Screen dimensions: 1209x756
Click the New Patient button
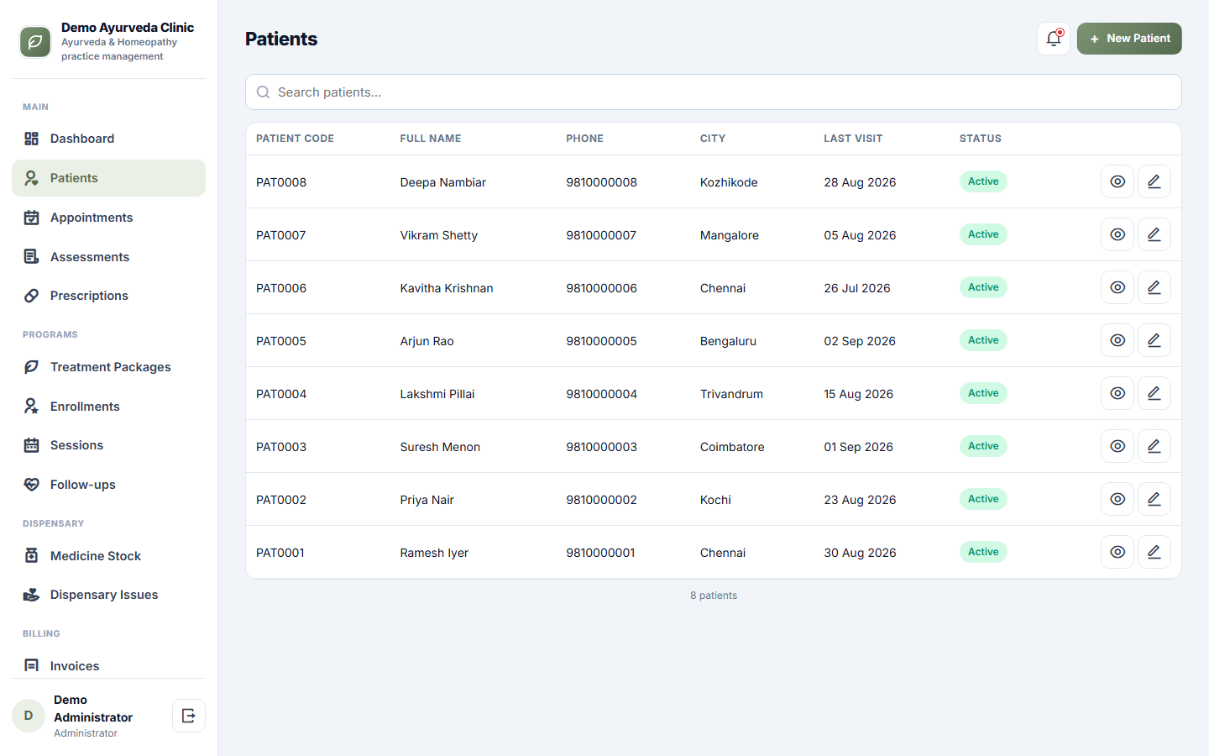pos(1129,39)
